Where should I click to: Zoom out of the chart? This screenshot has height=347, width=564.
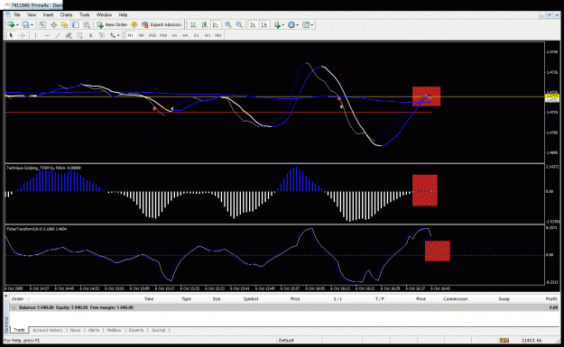tap(239, 25)
